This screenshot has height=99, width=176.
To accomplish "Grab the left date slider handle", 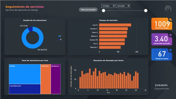I will (x=103, y=11).
